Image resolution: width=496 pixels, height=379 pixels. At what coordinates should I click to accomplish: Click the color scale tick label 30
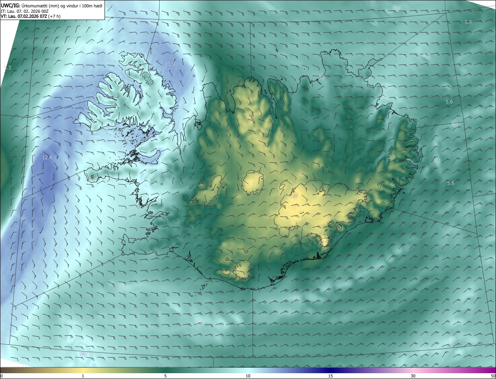413,376
